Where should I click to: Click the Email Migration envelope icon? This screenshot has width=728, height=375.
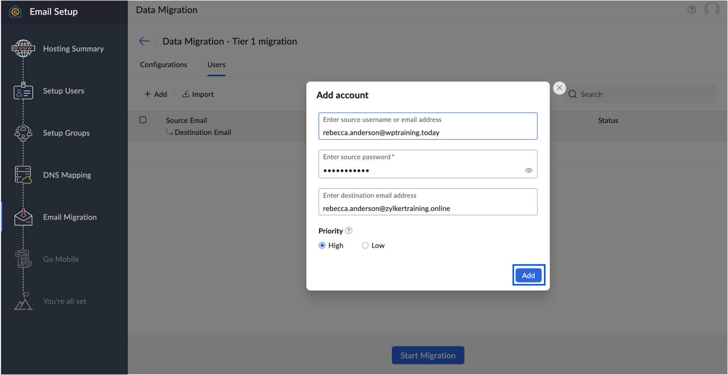coord(23,217)
